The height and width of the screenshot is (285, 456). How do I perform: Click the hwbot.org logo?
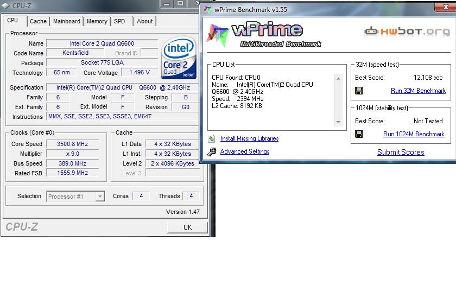tap(407, 31)
